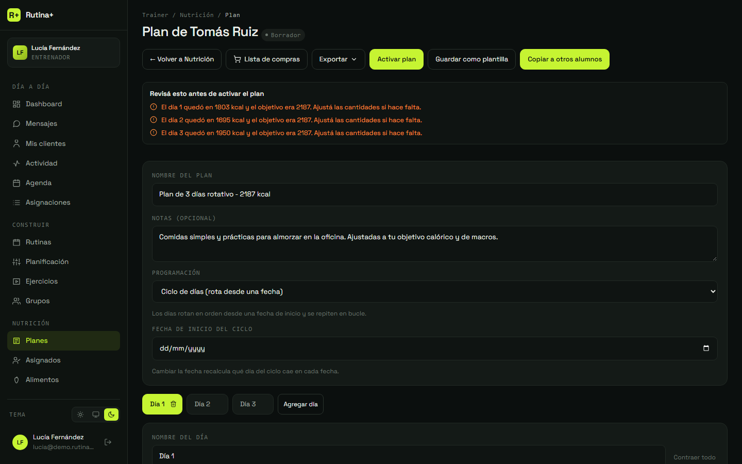Click Guardar como plantilla
This screenshot has height=464, width=742.
coord(471,59)
